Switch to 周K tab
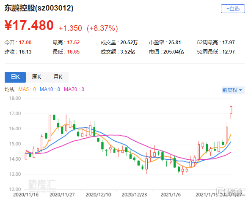Viewport: 248px width, 199px height. coord(36,77)
